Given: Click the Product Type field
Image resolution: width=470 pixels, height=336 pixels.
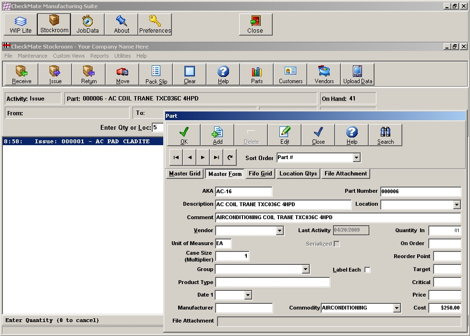Looking at the screenshot, I should click(273, 282).
